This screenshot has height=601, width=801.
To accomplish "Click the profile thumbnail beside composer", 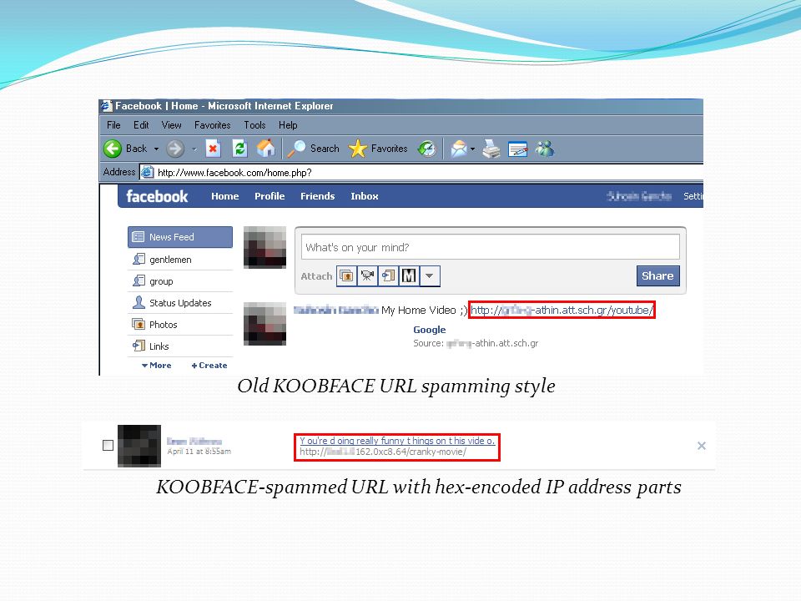I will (264, 247).
